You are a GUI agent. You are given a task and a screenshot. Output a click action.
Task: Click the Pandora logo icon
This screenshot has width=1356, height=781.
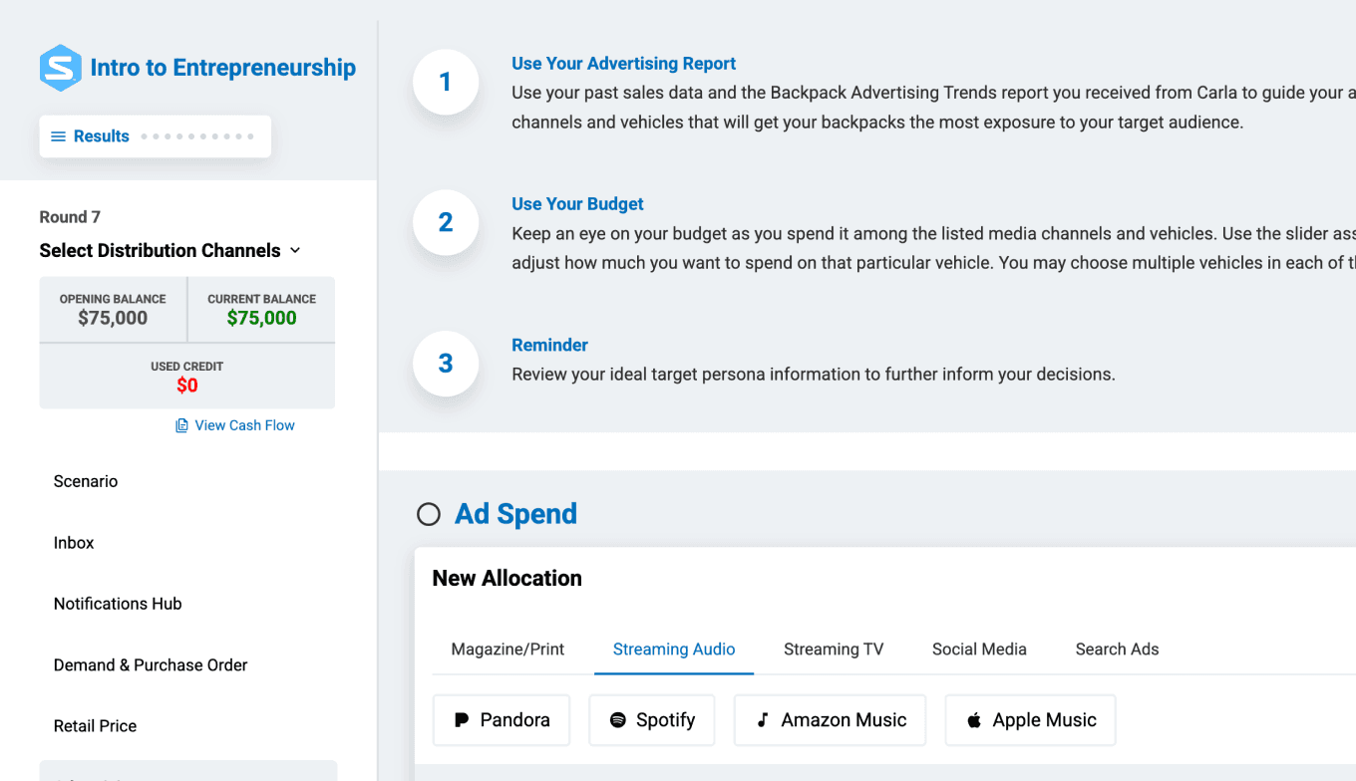(x=461, y=720)
